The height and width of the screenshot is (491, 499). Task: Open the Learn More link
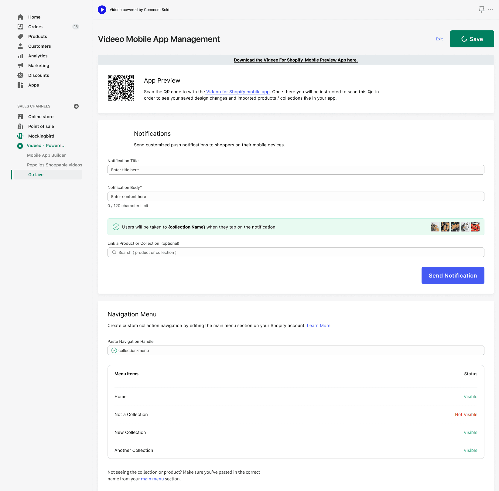coord(319,326)
